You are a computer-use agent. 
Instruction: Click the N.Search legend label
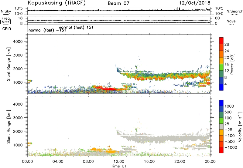234,11
